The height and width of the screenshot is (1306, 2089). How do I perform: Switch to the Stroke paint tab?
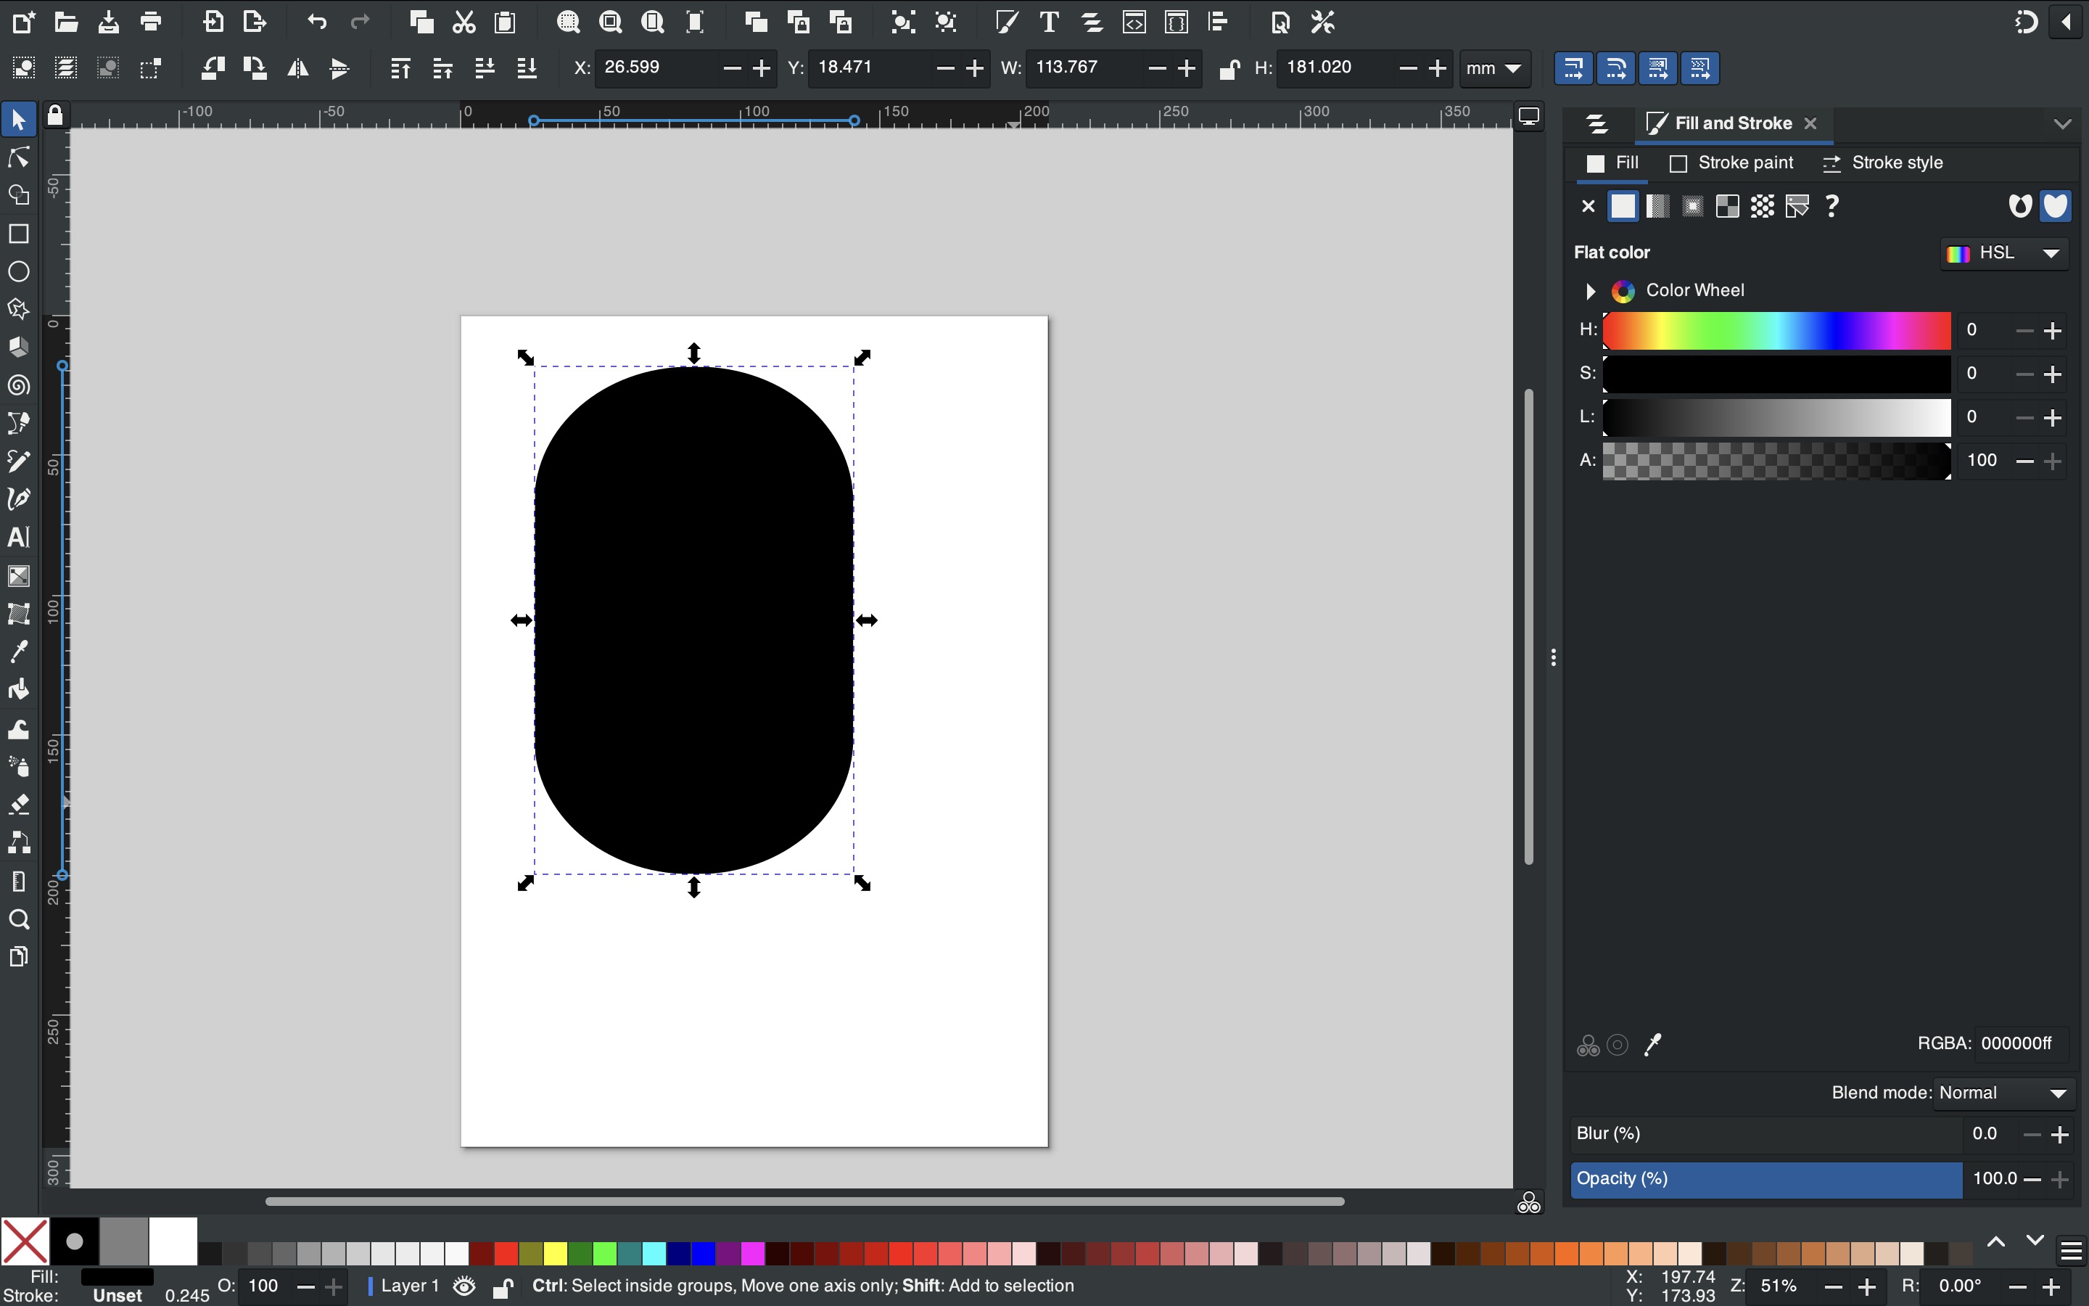click(x=1731, y=163)
